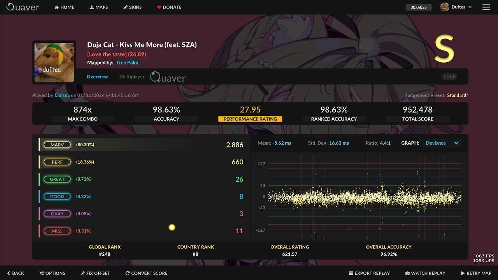The width and height of the screenshot is (498, 280).
Task: Click the graph dropdown chevron arrow
Action: coord(456,143)
